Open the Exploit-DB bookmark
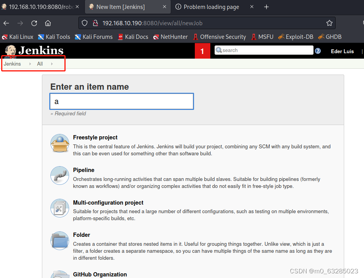This screenshot has height=278, width=364. tap(296, 37)
